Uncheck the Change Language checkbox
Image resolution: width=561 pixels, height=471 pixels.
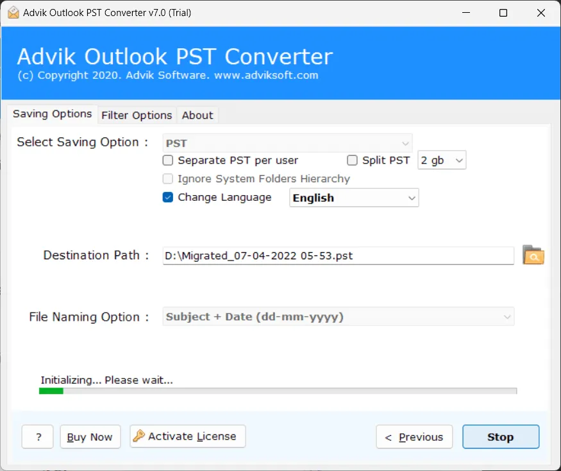(168, 198)
